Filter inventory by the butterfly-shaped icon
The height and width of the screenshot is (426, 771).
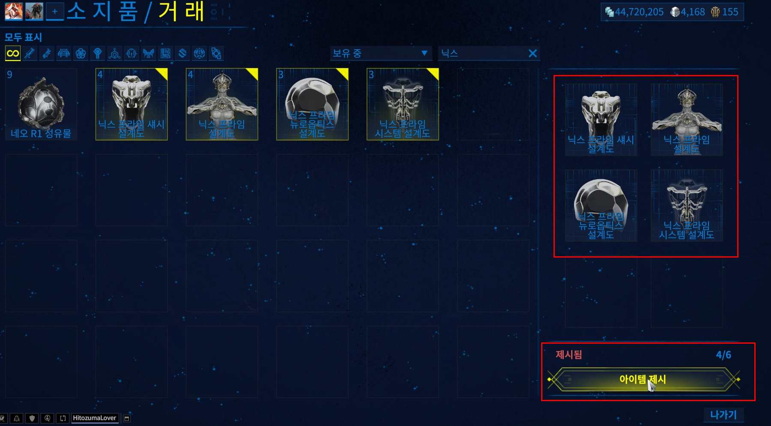[149, 54]
